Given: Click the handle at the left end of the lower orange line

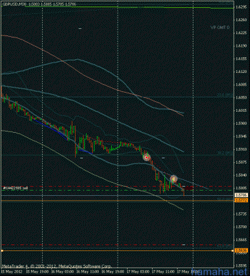Looking at the screenshot, I should pyautogui.click(x=2, y=250).
